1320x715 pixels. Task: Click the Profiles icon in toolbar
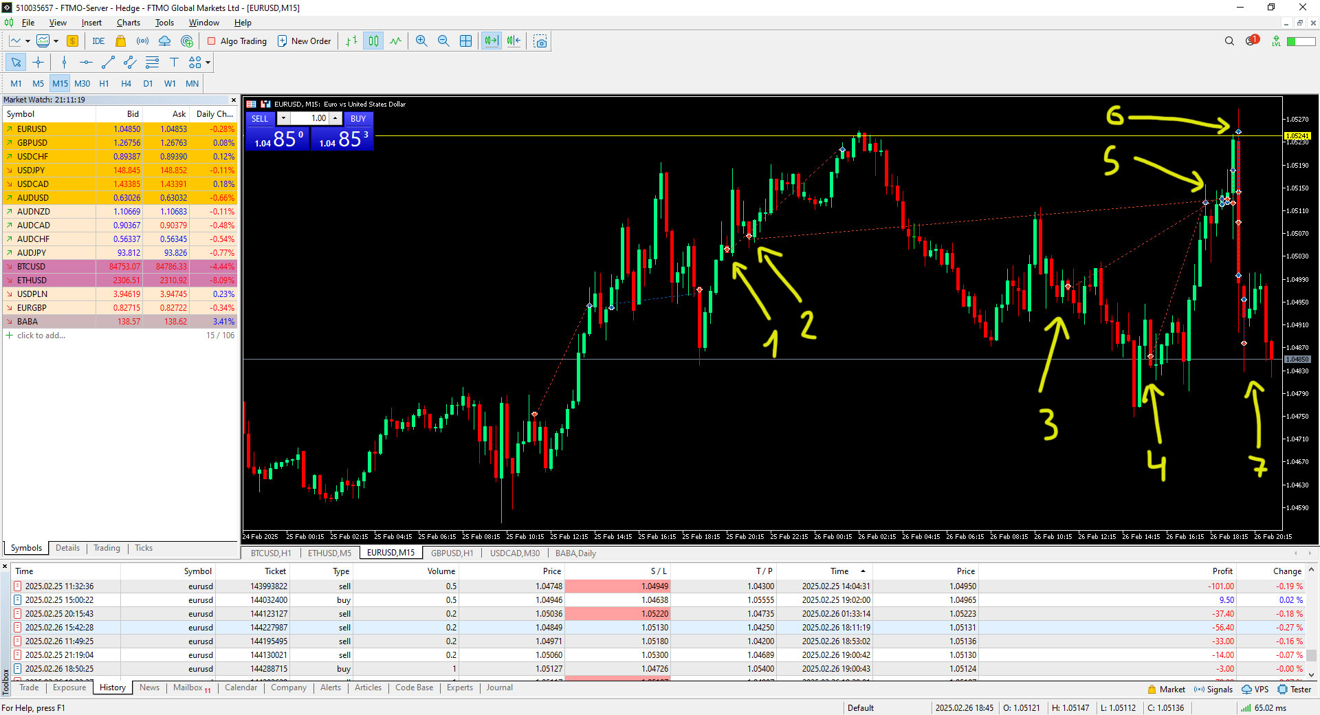click(x=43, y=41)
